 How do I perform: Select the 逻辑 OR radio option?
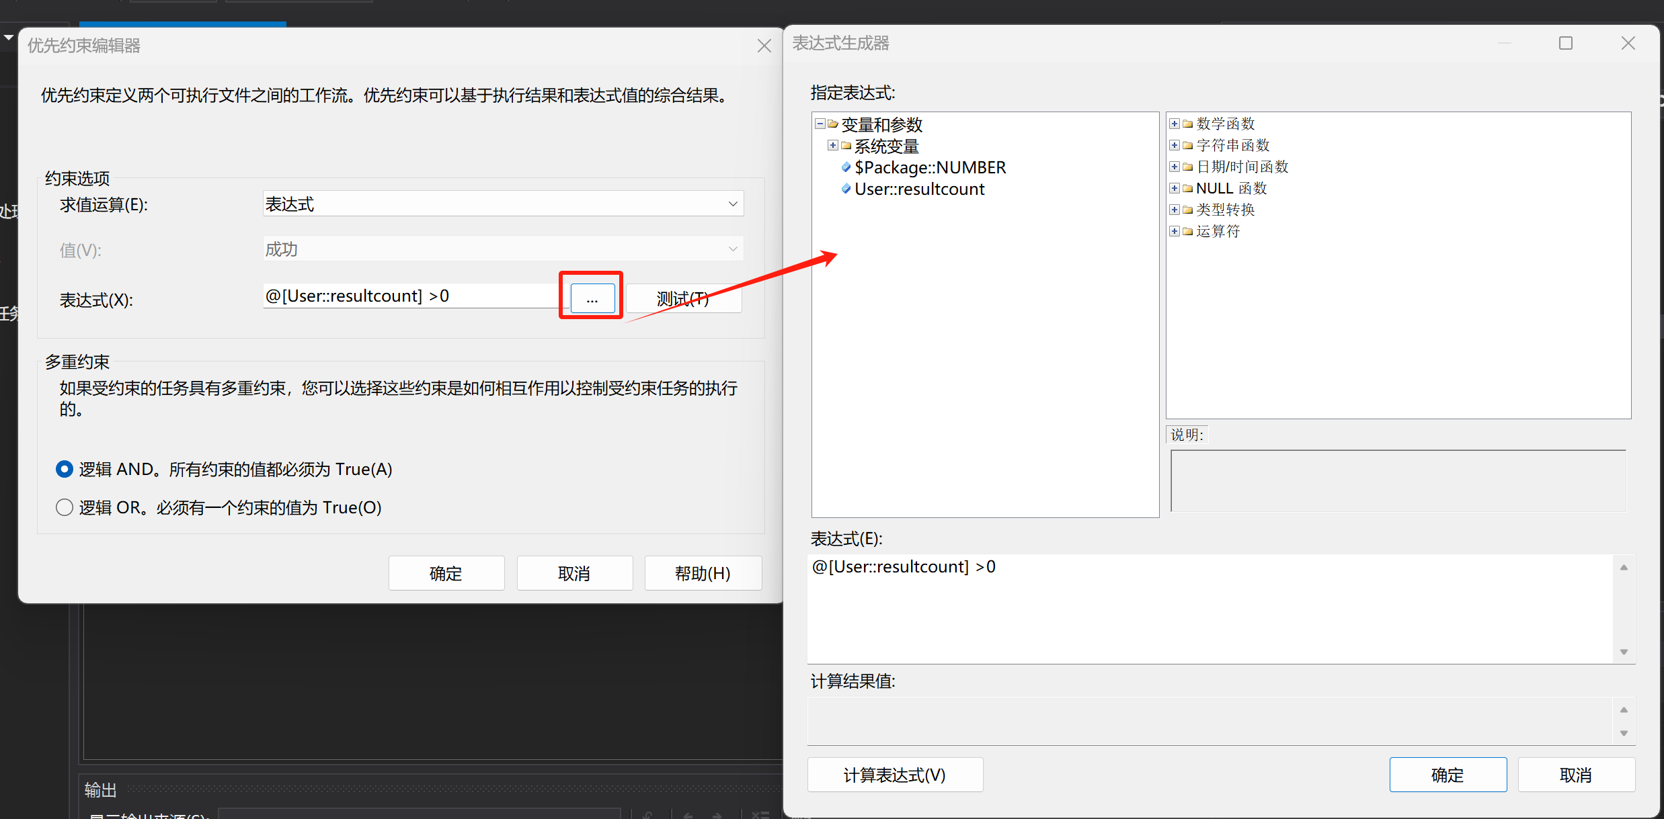coord(65,507)
